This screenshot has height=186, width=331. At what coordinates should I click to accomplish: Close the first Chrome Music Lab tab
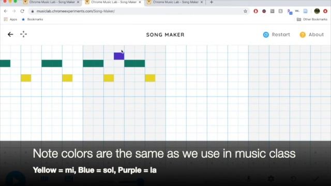click(x=78, y=2)
